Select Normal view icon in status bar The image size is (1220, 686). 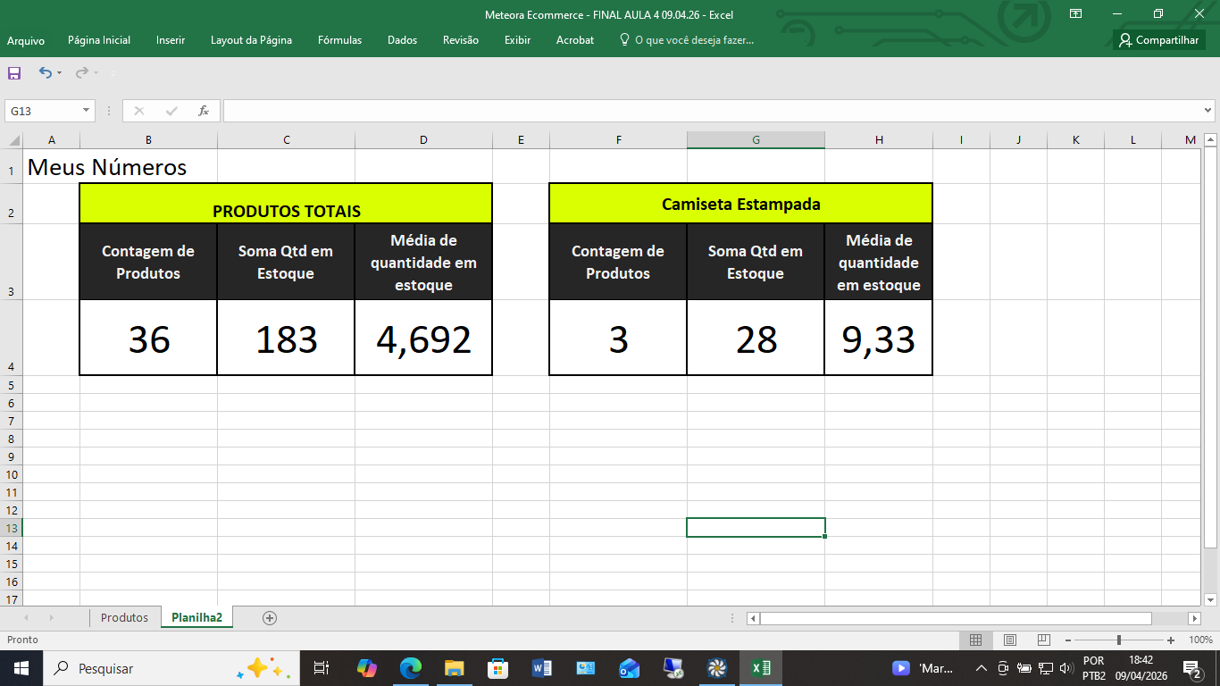976,640
